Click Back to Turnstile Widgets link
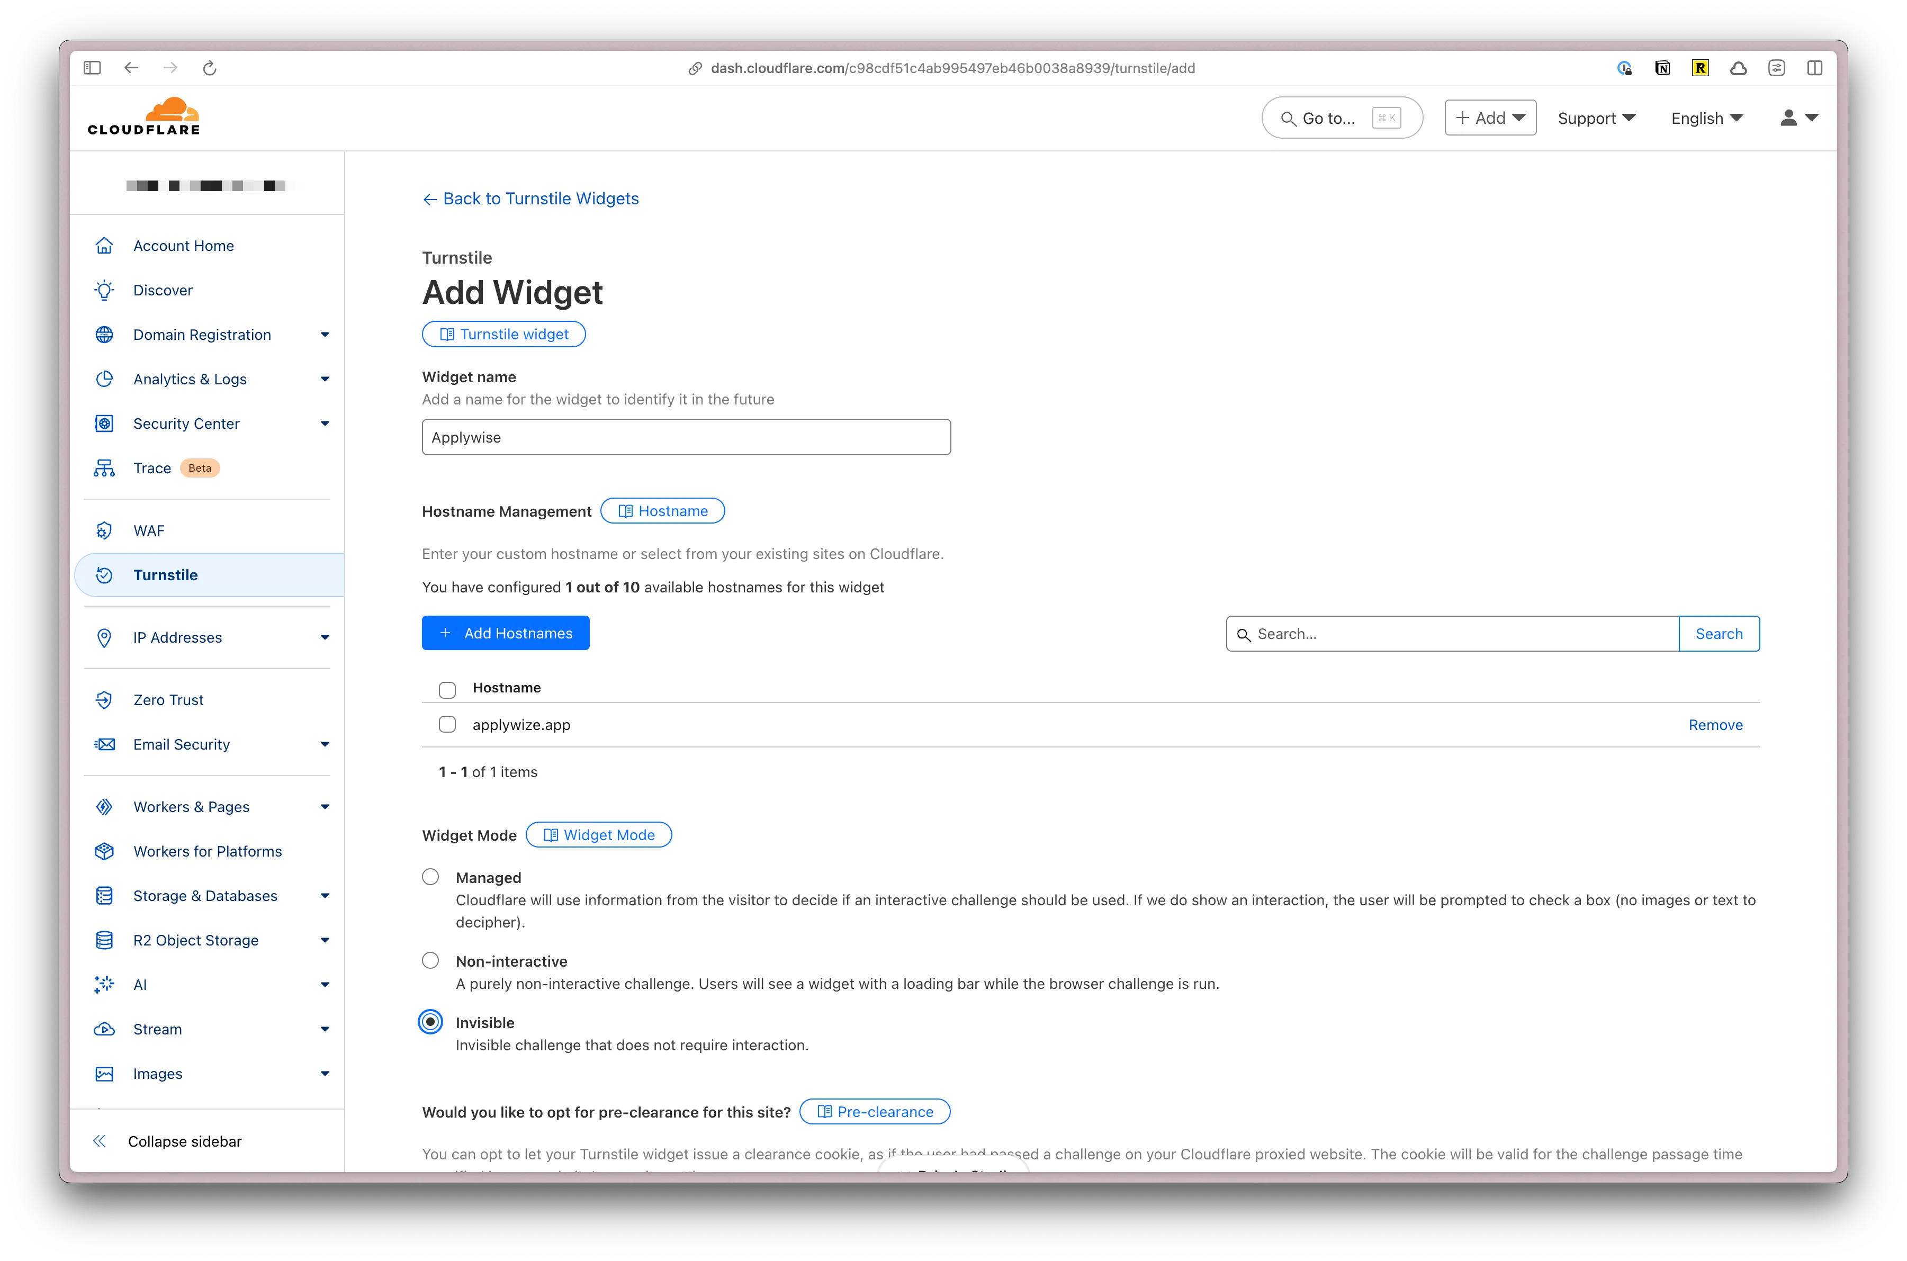Image resolution: width=1907 pixels, height=1261 pixels. coord(531,199)
